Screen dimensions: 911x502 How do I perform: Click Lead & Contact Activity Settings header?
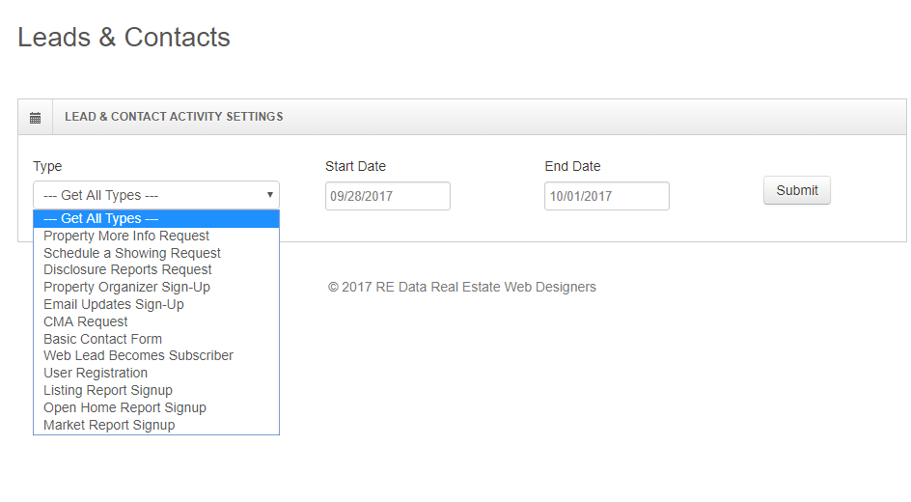(x=174, y=117)
